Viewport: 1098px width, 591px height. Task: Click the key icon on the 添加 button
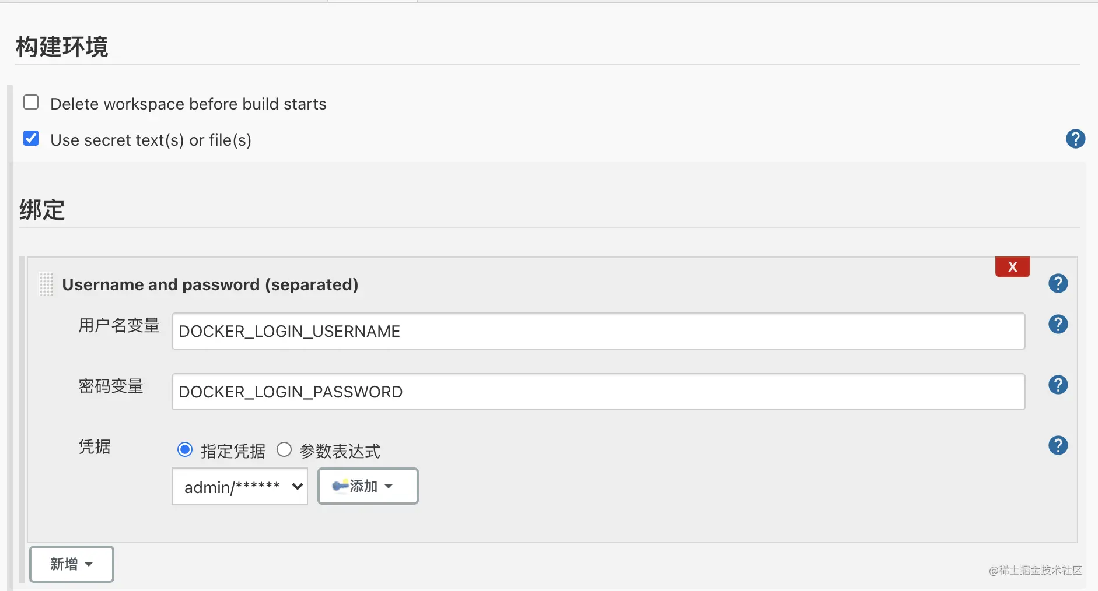(340, 486)
